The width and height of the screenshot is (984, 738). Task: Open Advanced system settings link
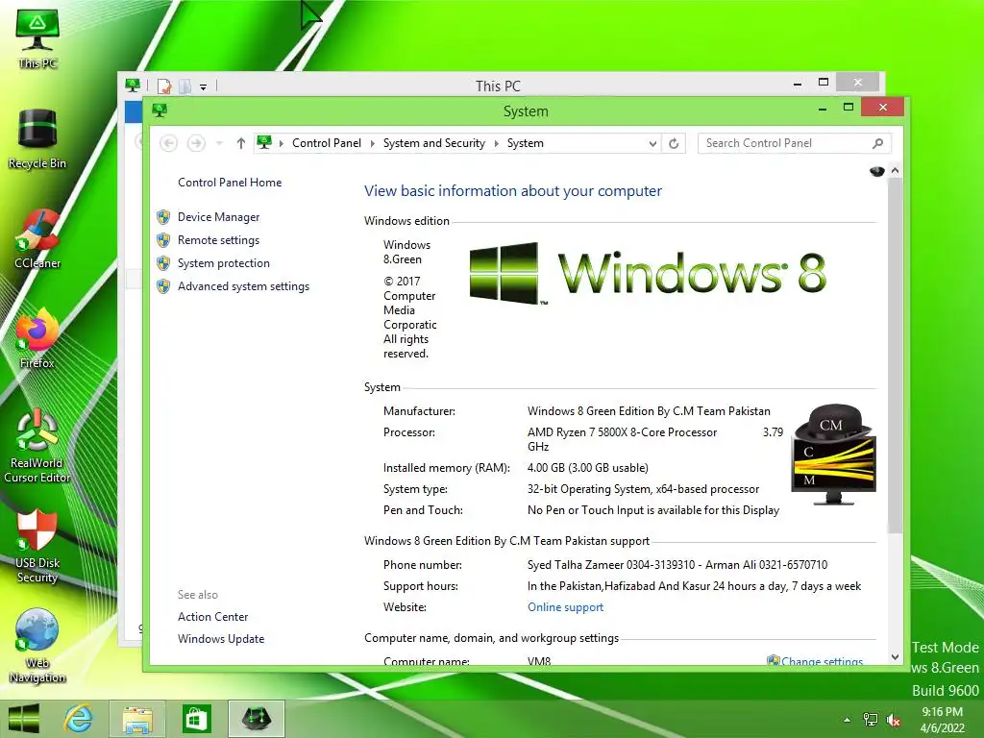pos(243,286)
